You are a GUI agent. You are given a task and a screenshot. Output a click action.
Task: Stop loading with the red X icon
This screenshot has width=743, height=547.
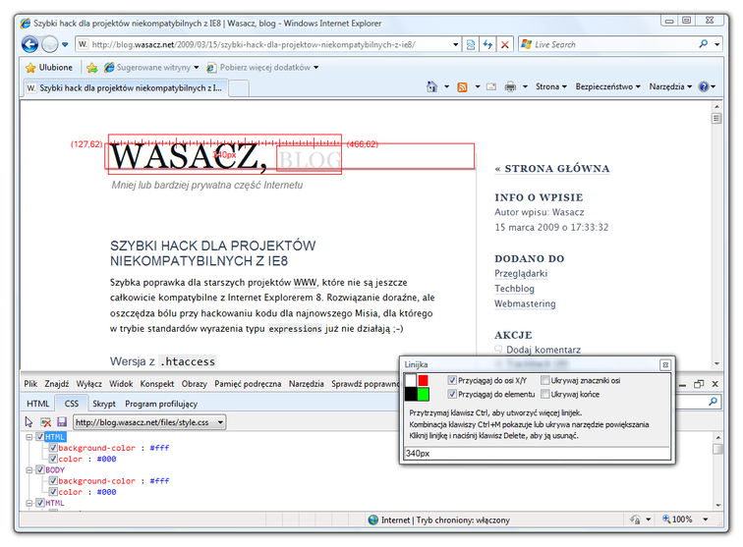pos(504,44)
